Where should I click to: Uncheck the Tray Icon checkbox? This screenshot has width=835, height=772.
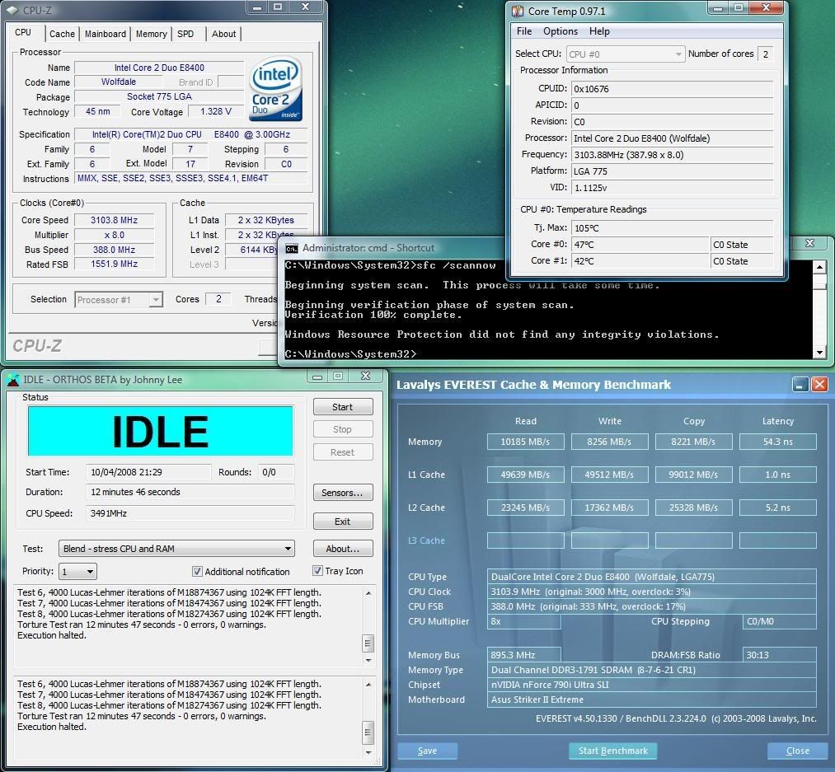point(318,571)
